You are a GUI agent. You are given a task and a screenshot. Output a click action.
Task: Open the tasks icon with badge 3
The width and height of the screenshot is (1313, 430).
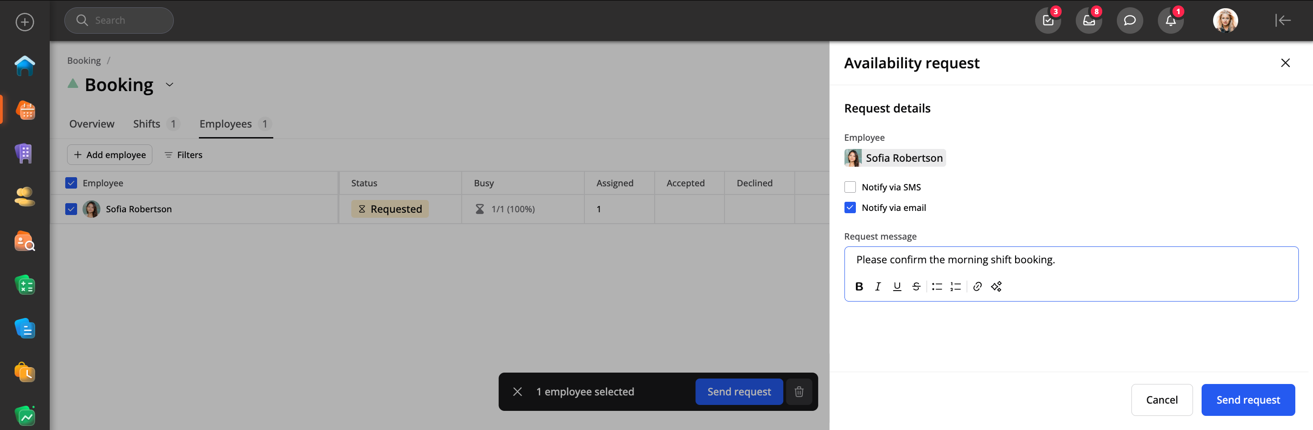[x=1048, y=20]
